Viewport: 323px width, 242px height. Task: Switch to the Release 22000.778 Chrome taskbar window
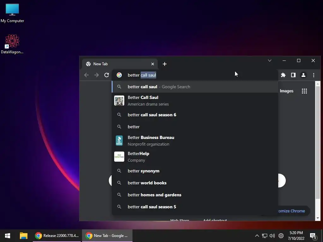(x=57, y=236)
